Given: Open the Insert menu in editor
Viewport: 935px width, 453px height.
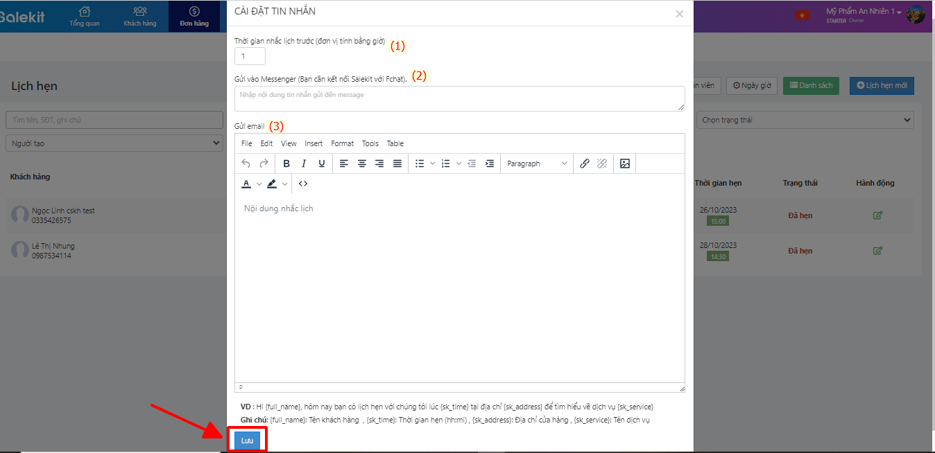Looking at the screenshot, I should click(314, 143).
